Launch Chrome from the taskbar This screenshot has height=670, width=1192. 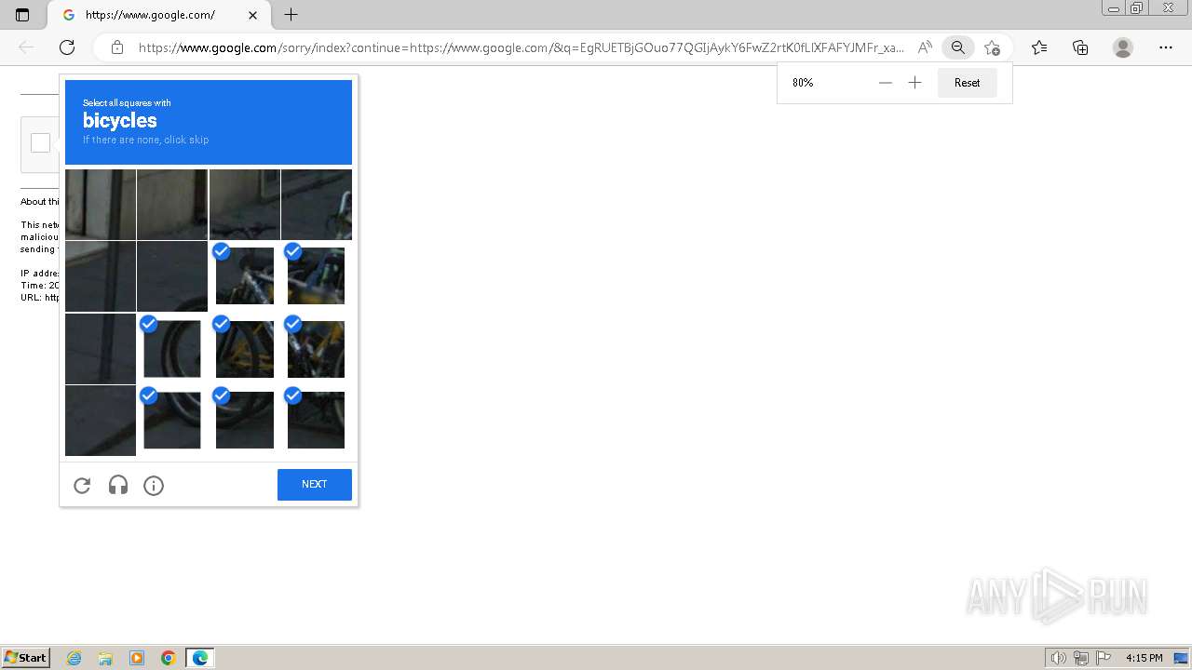169,658
